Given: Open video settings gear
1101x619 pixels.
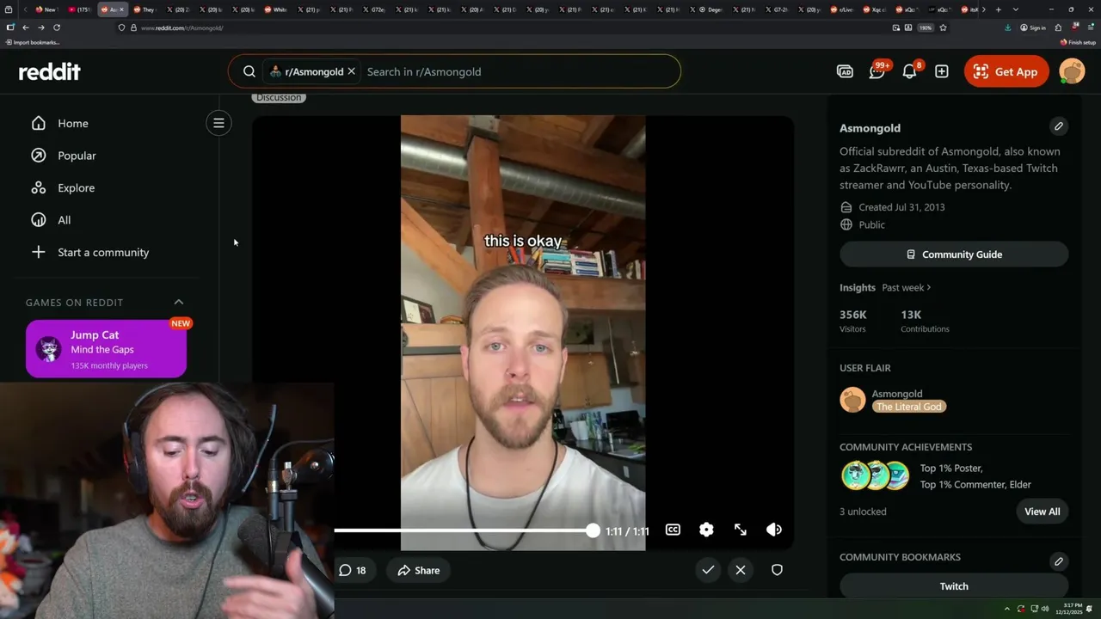Looking at the screenshot, I should tap(706, 530).
